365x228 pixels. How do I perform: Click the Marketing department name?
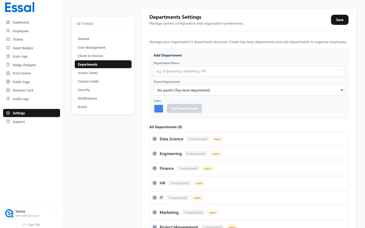169,212
